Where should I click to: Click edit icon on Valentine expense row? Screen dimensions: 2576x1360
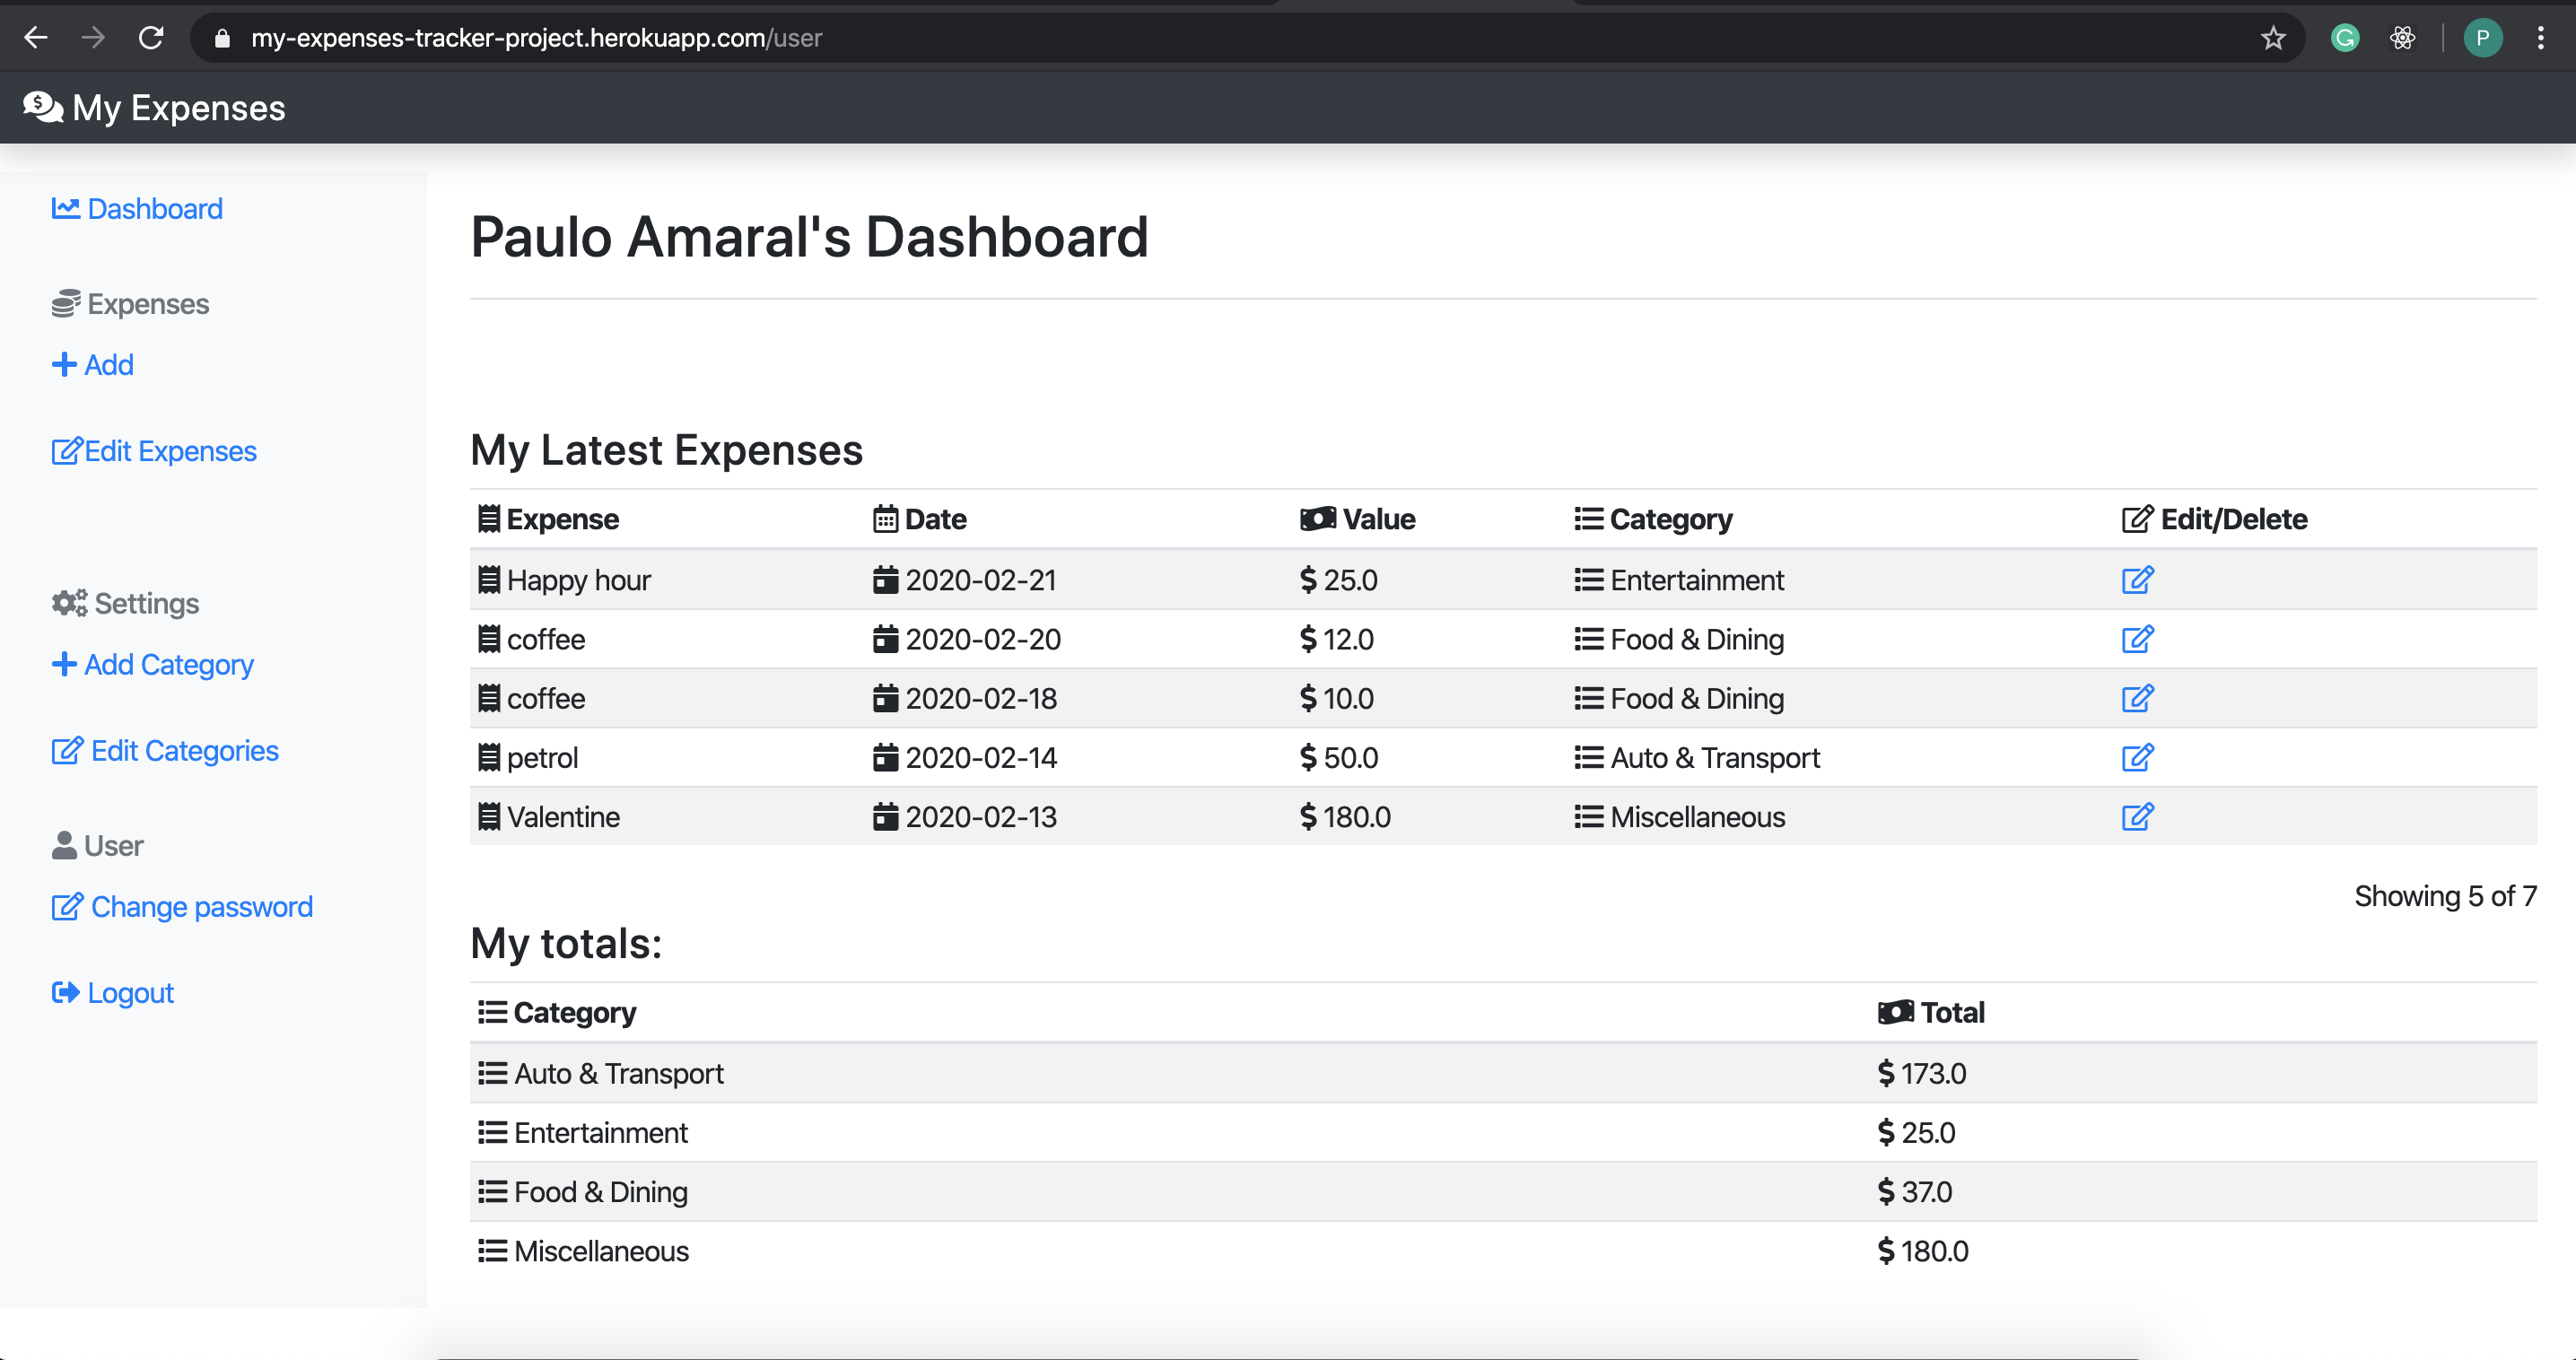pyautogui.click(x=2137, y=817)
